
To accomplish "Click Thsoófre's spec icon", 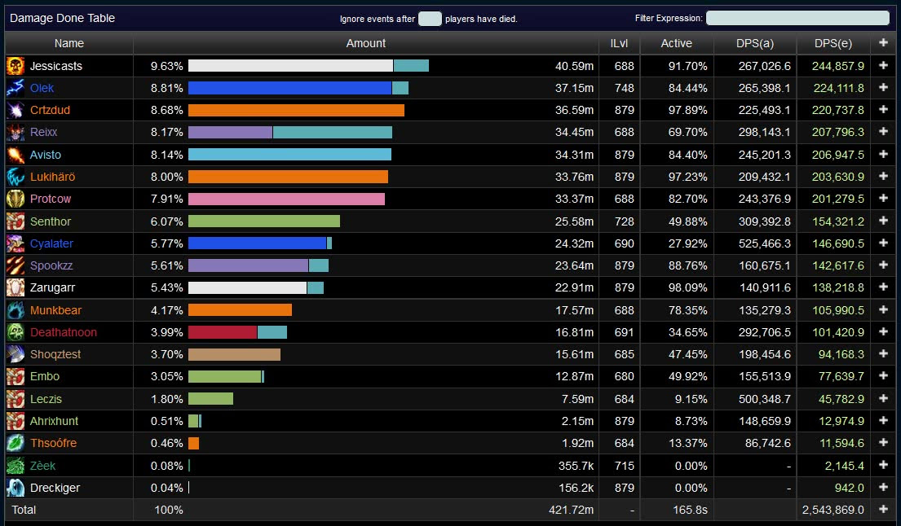I will 15,443.
